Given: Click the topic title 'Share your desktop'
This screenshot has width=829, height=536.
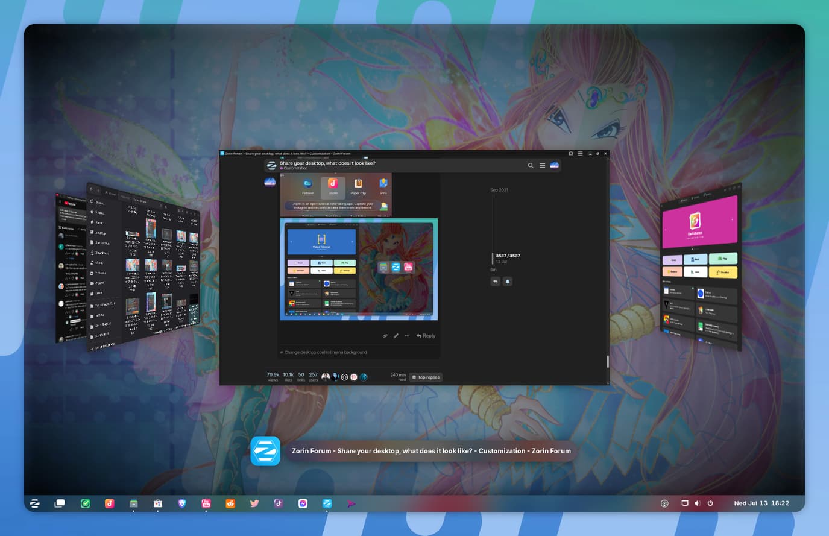Looking at the screenshot, I should coord(327,163).
